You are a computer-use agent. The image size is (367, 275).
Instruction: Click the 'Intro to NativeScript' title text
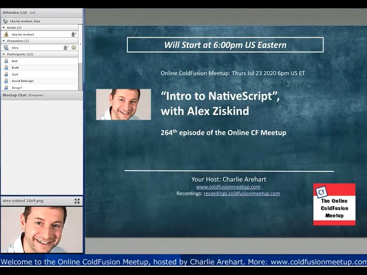[x=220, y=96]
